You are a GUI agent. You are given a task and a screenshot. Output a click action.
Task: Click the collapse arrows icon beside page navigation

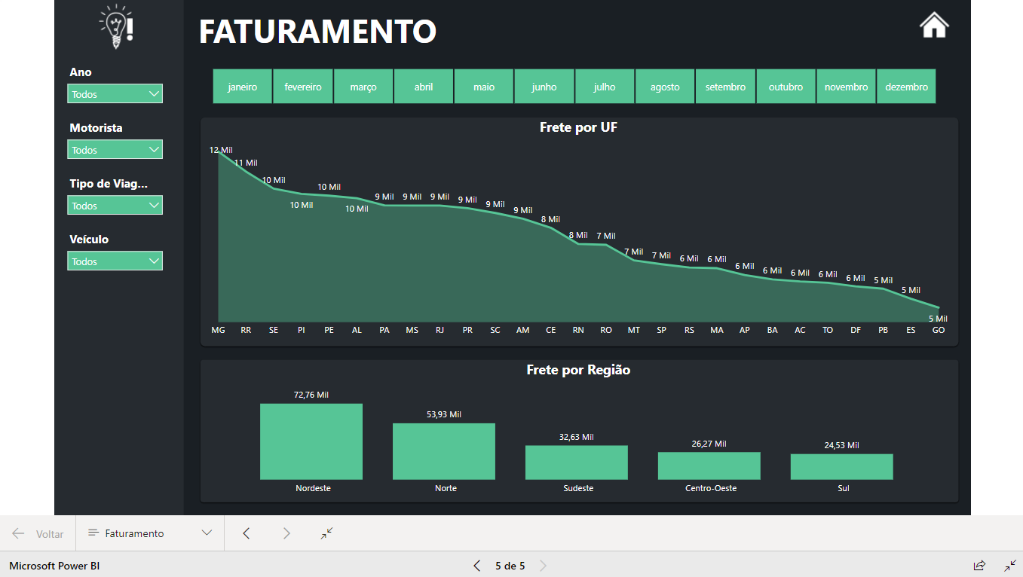point(326,533)
